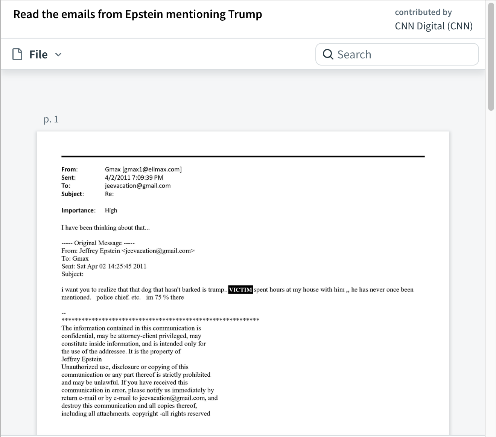Click the vertical scrollbar thumb
The width and height of the screenshot is (496, 437).
point(491,57)
